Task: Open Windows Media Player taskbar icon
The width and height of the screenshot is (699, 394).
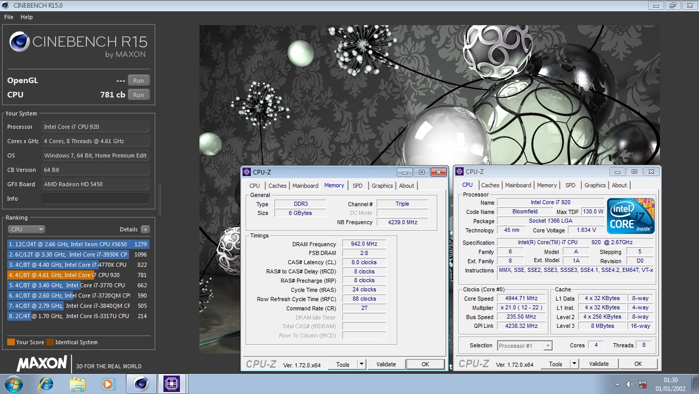Action: click(x=109, y=384)
